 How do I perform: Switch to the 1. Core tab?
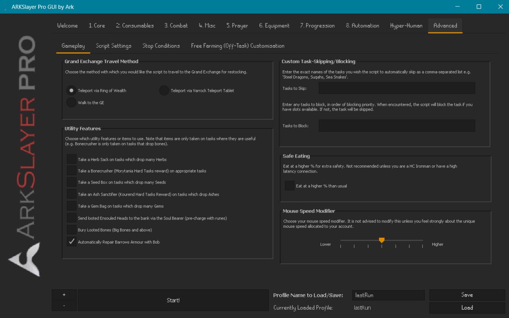click(x=97, y=25)
